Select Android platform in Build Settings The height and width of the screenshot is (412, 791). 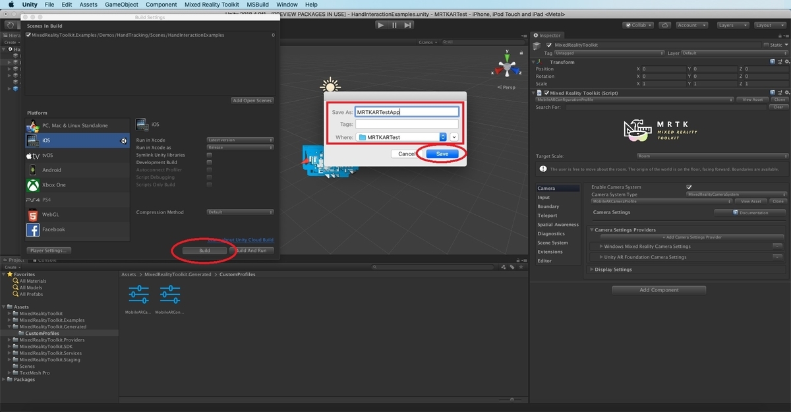tap(77, 170)
